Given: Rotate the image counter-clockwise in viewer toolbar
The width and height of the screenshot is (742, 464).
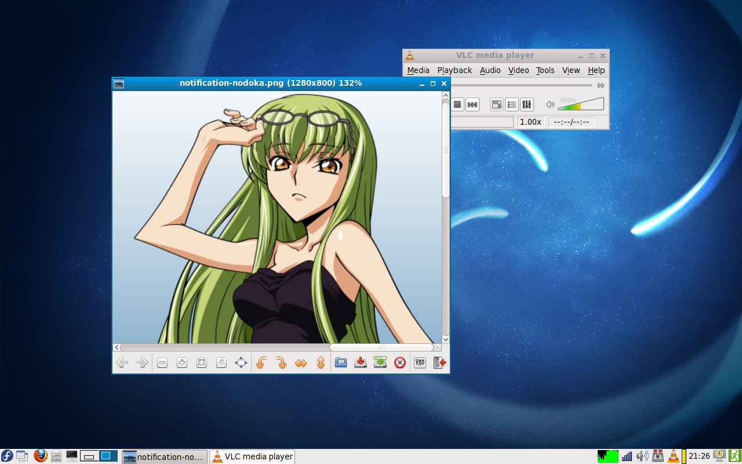Looking at the screenshot, I should 261,363.
